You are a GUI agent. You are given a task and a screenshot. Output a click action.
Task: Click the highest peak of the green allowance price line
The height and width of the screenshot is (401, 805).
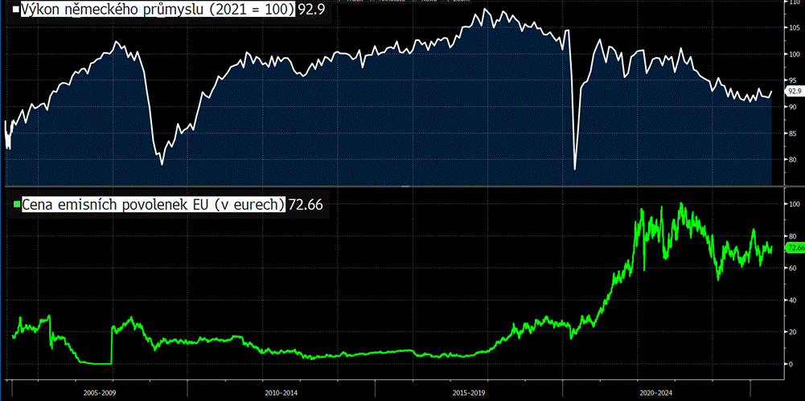coord(682,204)
